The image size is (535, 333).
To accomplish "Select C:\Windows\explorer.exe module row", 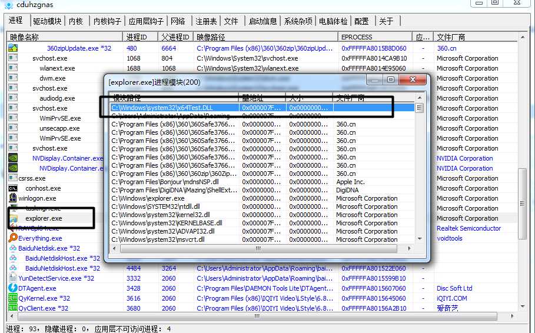I will (x=262, y=198).
